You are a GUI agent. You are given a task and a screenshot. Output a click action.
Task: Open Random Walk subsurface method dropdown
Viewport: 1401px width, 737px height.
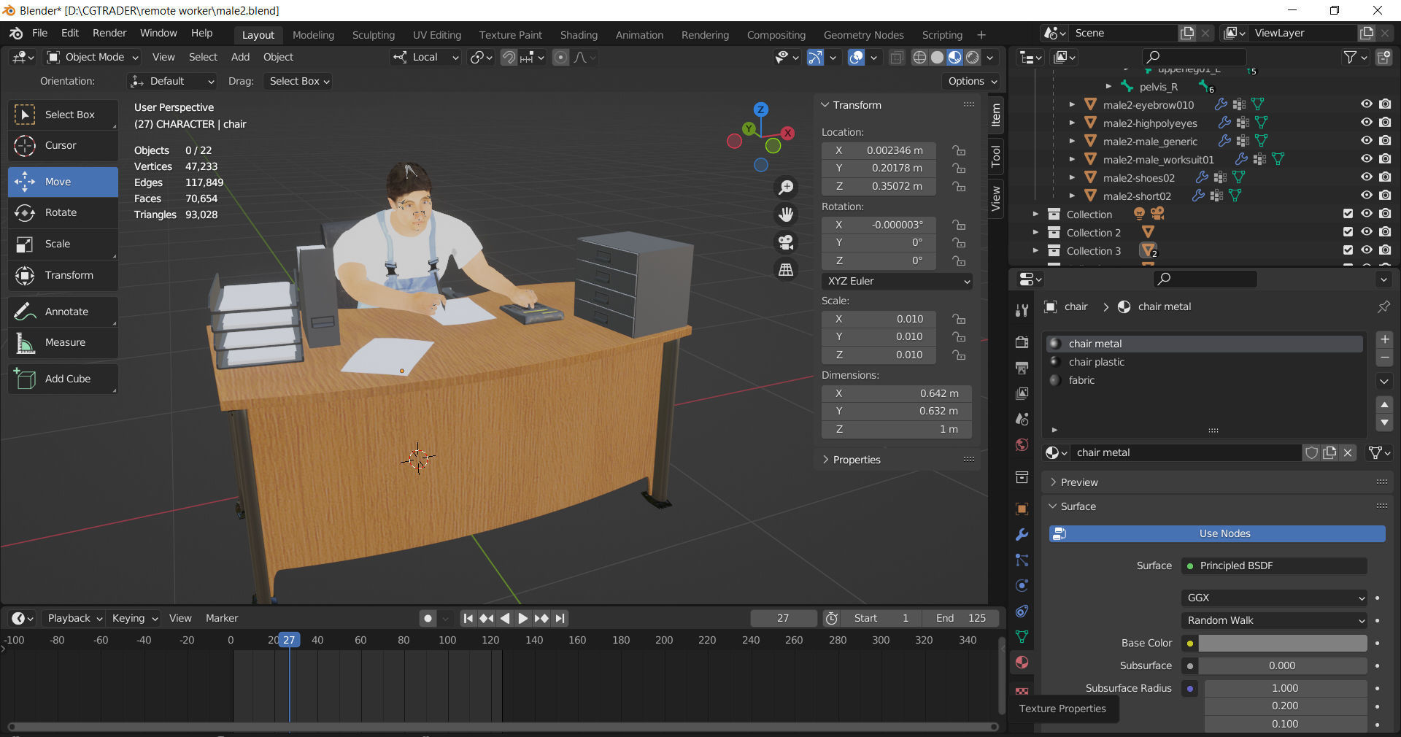[1274, 620]
